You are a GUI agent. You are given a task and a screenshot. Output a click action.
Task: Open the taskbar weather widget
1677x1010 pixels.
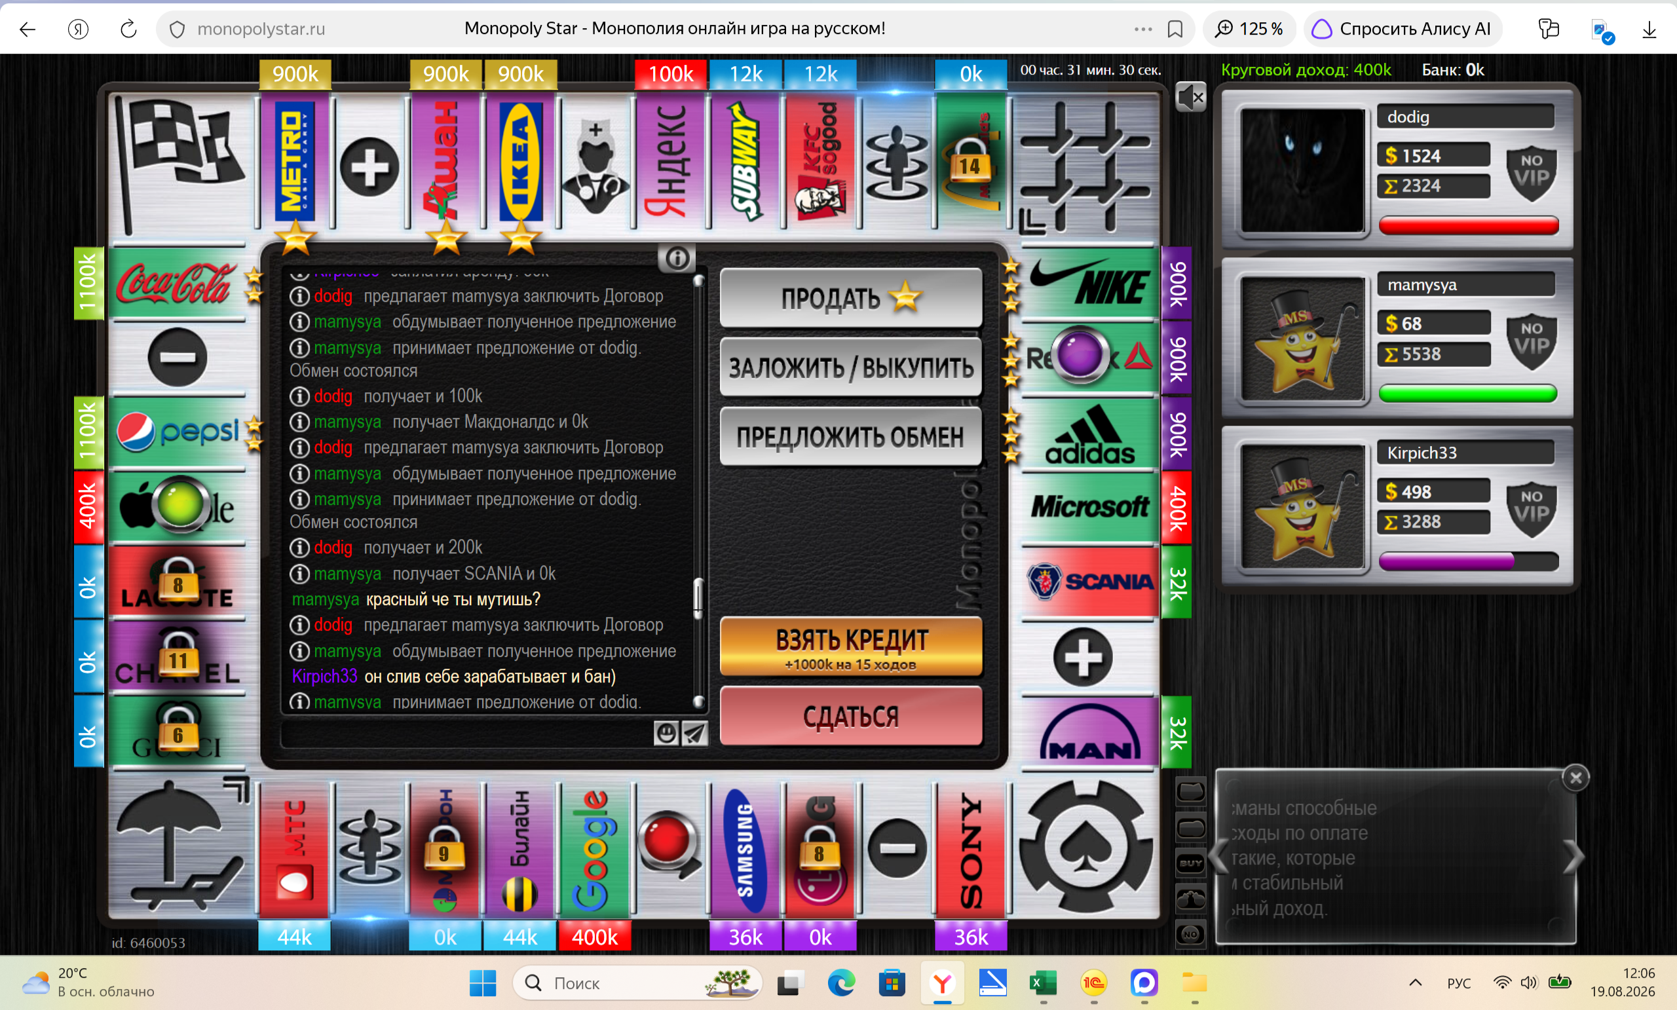click(88, 982)
